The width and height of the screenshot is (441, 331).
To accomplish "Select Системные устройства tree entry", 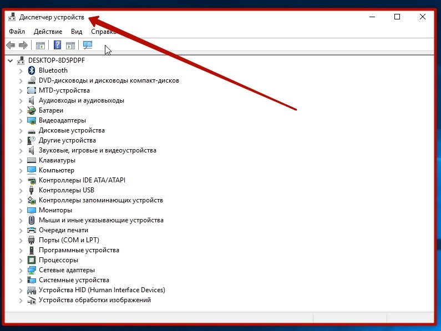I will (x=74, y=280).
